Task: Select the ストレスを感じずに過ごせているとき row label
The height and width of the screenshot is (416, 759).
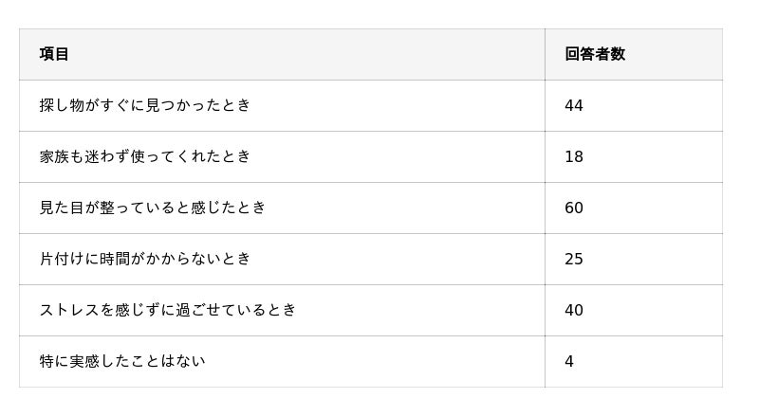Action: [x=168, y=310]
